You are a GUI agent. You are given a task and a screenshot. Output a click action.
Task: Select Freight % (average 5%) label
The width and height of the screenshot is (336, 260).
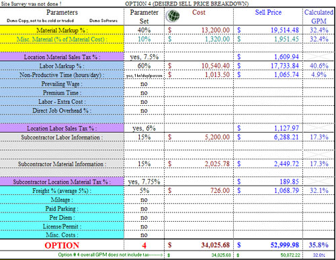[x=62, y=191]
